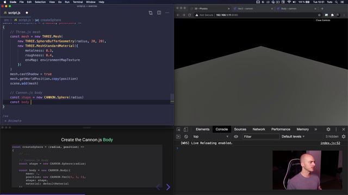This screenshot has width=348, height=195.
Task: Go back in the browser
Action: pos(178,15)
